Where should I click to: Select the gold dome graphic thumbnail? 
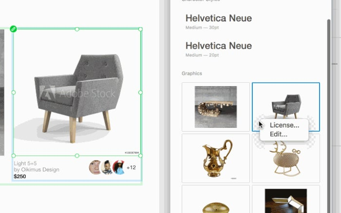coord(216,199)
